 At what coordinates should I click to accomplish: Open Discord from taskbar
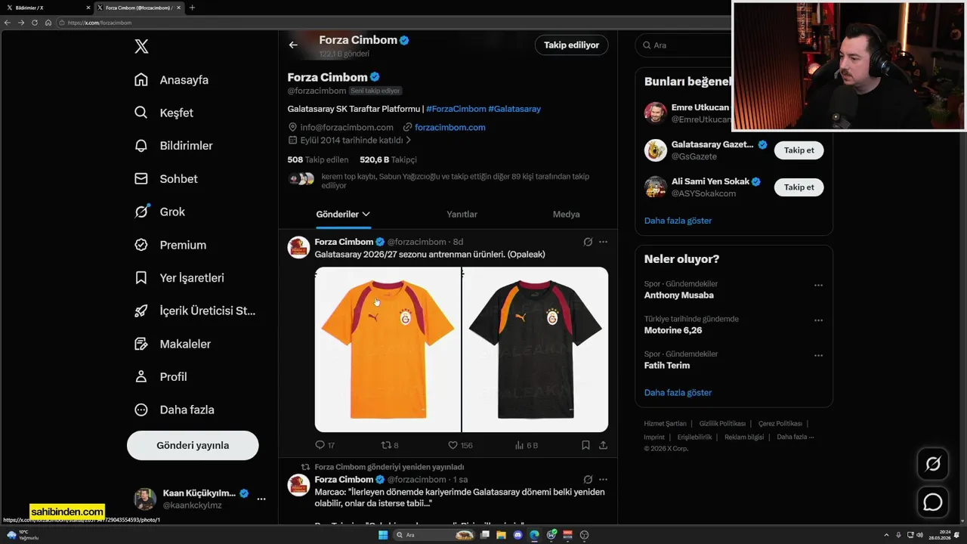(517, 535)
